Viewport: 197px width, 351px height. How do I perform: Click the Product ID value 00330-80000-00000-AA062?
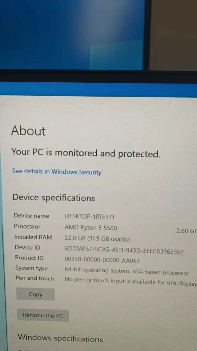(102, 260)
